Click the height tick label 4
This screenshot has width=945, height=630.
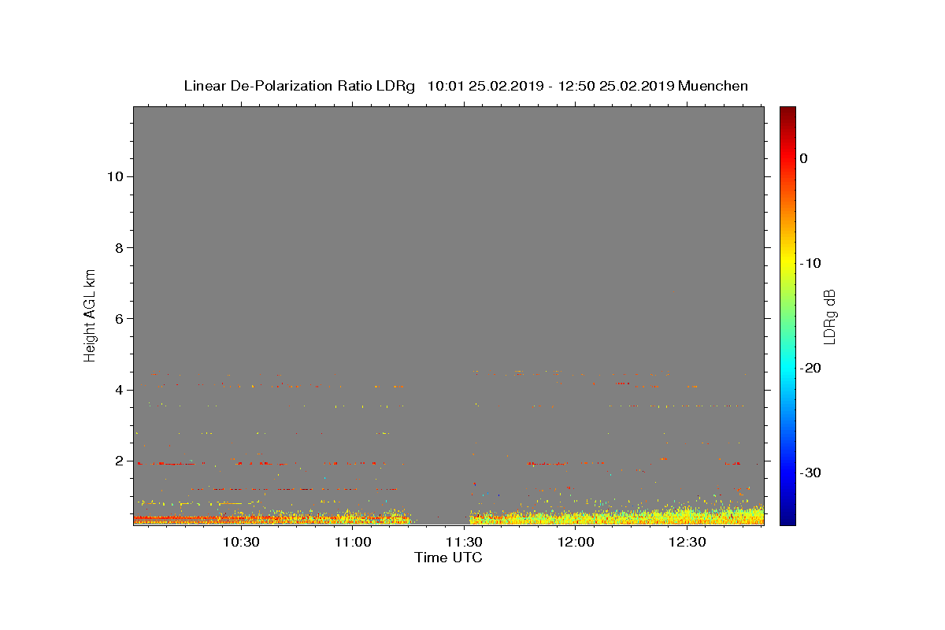(118, 390)
